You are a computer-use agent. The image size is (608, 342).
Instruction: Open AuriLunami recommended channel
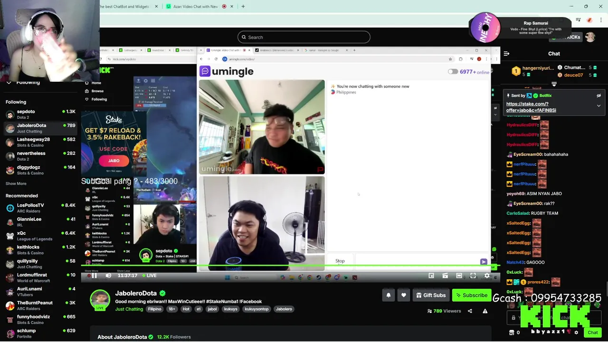[40, 291]
